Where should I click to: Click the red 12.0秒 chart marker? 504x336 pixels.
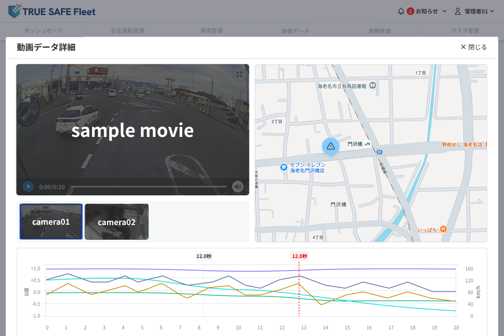tap(299, 256)
